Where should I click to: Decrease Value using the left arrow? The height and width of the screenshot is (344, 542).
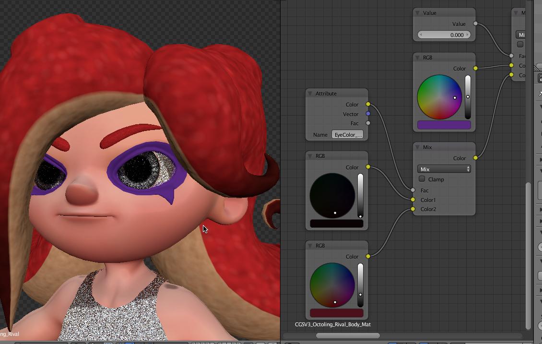coord(421,35)
